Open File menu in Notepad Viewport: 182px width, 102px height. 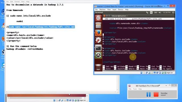coord(7,2)
